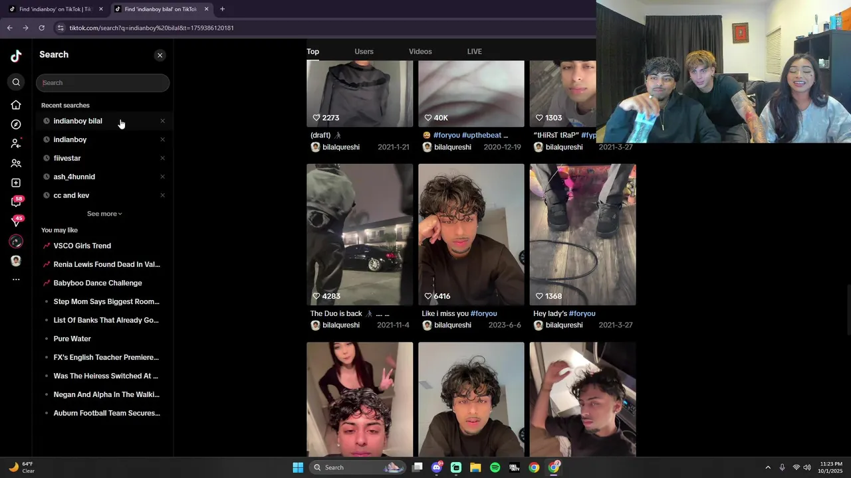Select recent search 'ash_4hunnid'
This screenshot has width=851, height=478.
[x=74, y=177]
